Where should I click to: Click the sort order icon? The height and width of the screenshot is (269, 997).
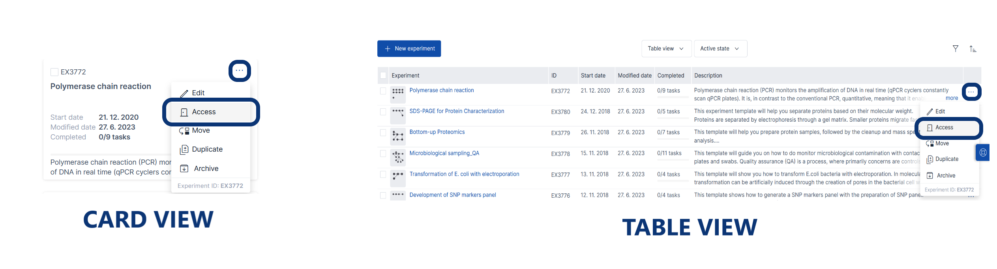point(973,49)
